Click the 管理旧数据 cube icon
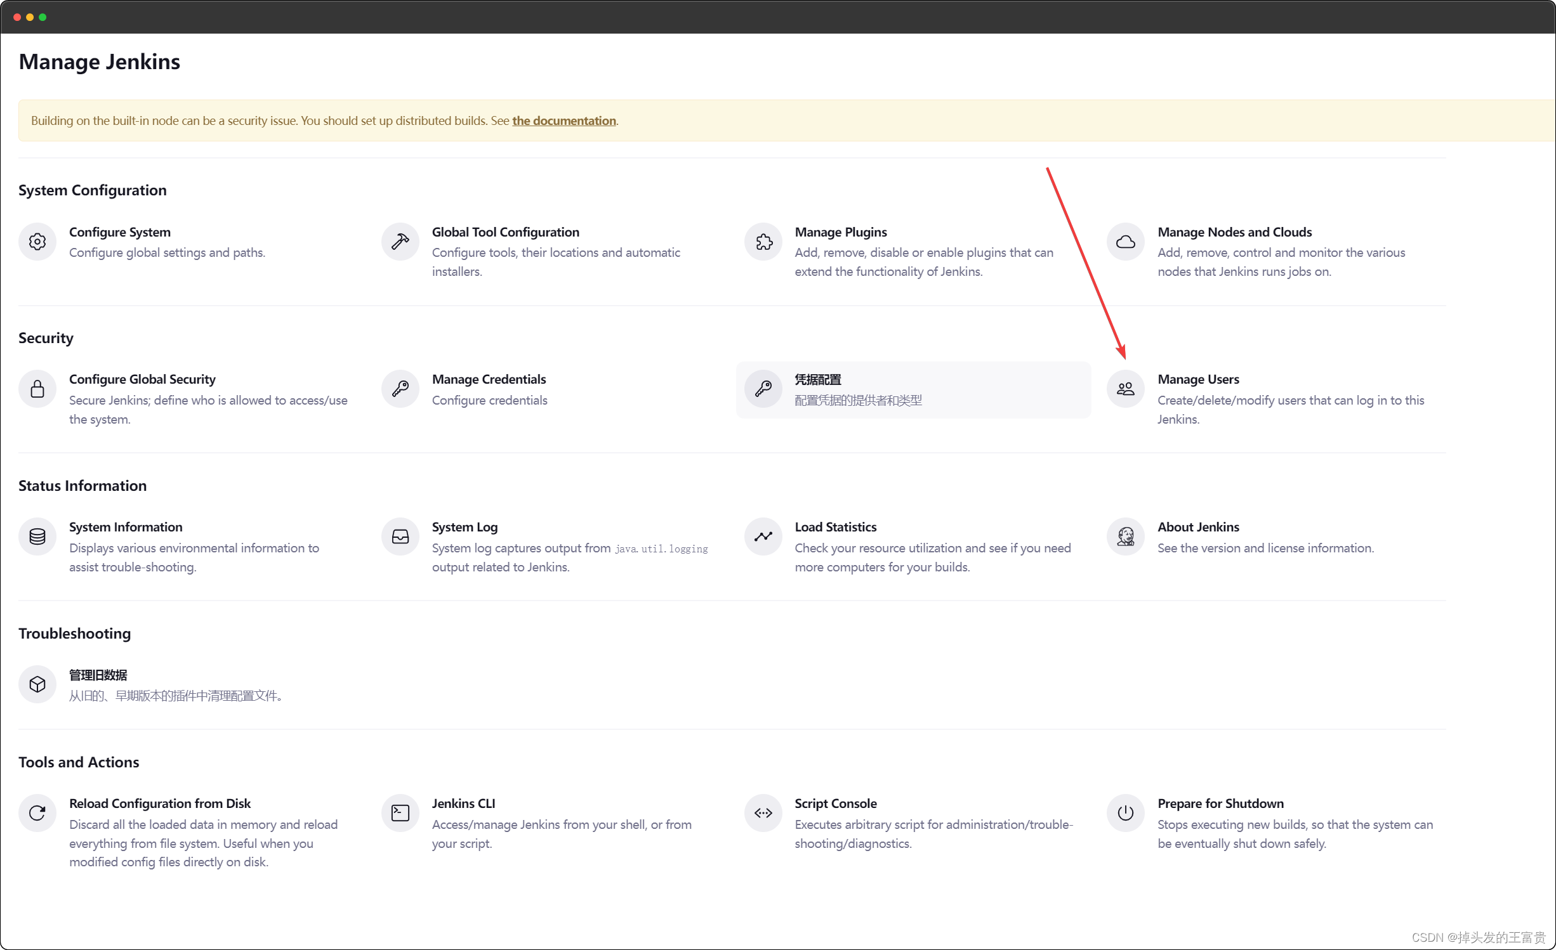 37,684
